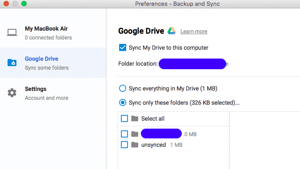The width and height of the screenshot is (300, 169).
Task: Click the Sync some folders subtitle
Action: [x=47, y=68]
